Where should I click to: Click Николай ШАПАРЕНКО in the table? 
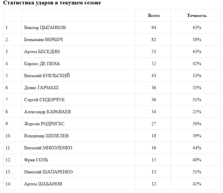(48, 172)
